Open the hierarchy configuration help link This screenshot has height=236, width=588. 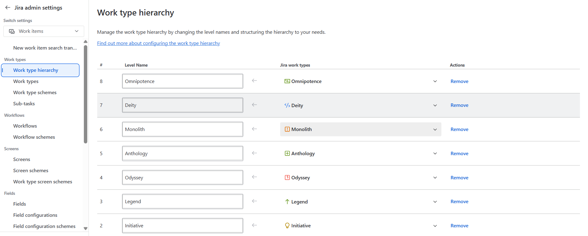pyautogui.click(x=158, y=43)
